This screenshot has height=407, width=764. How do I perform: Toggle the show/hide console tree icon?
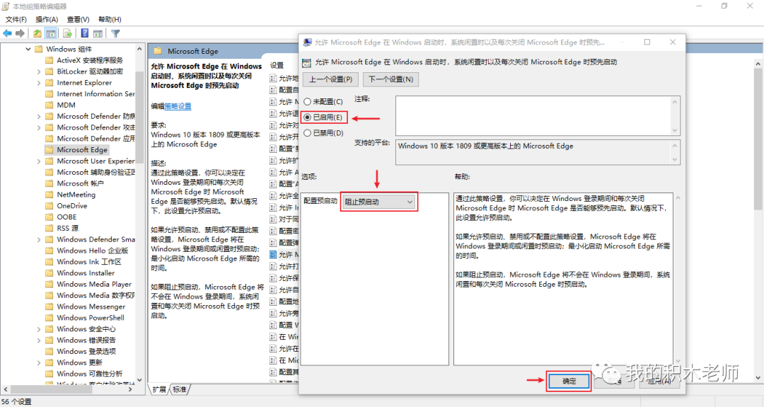pyautogui.click(x=51, y=33)
